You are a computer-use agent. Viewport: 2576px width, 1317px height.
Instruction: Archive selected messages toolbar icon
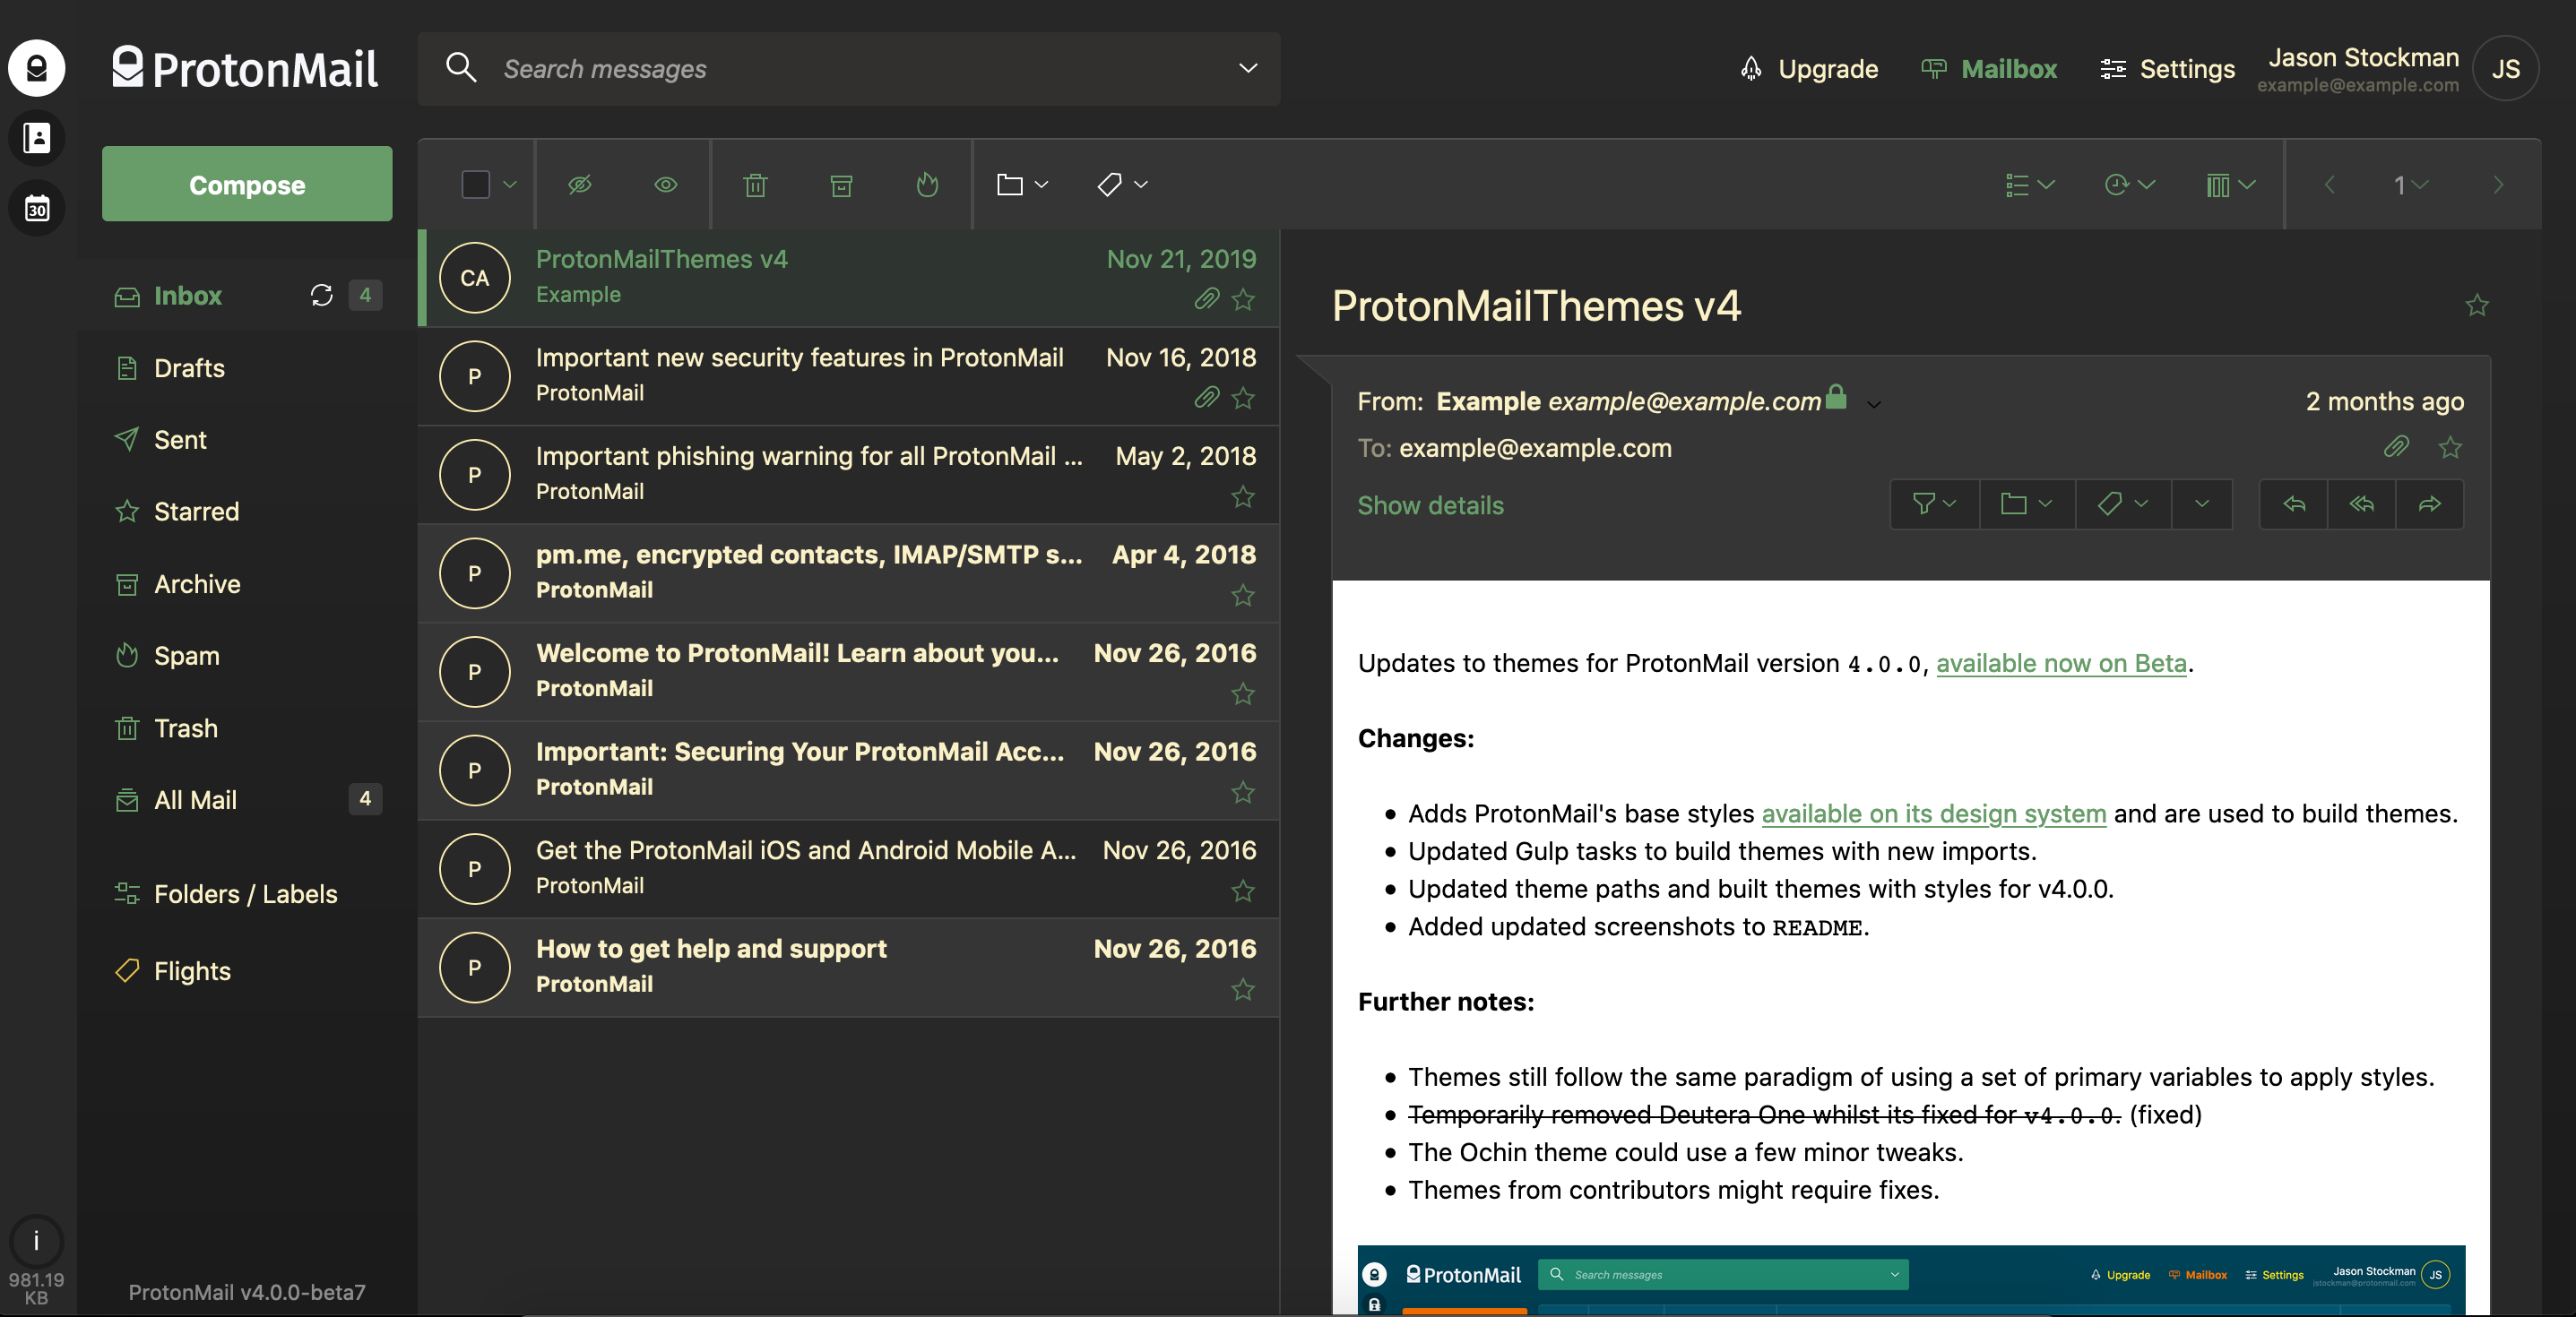(842, 185)
